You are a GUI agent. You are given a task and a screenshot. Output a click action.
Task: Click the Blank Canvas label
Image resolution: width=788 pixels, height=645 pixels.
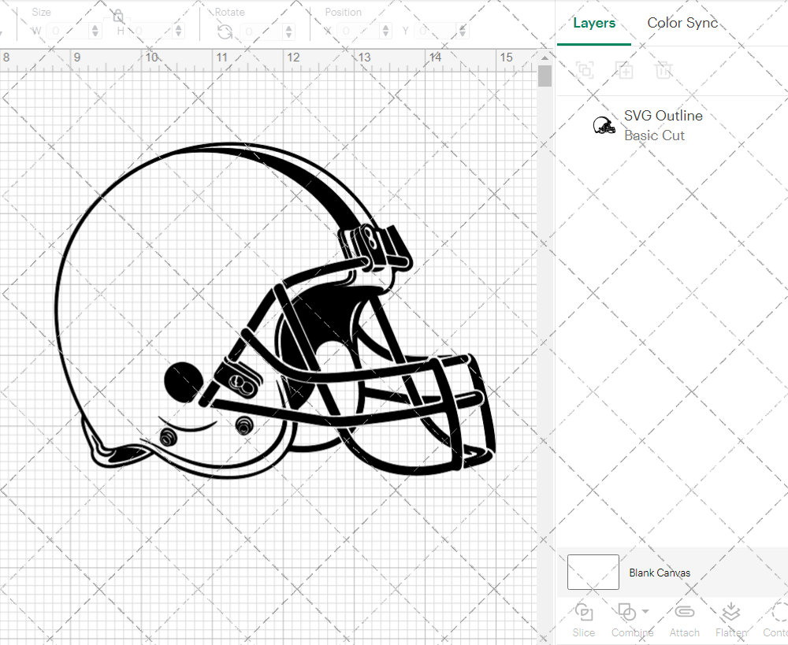pos(660,573)
